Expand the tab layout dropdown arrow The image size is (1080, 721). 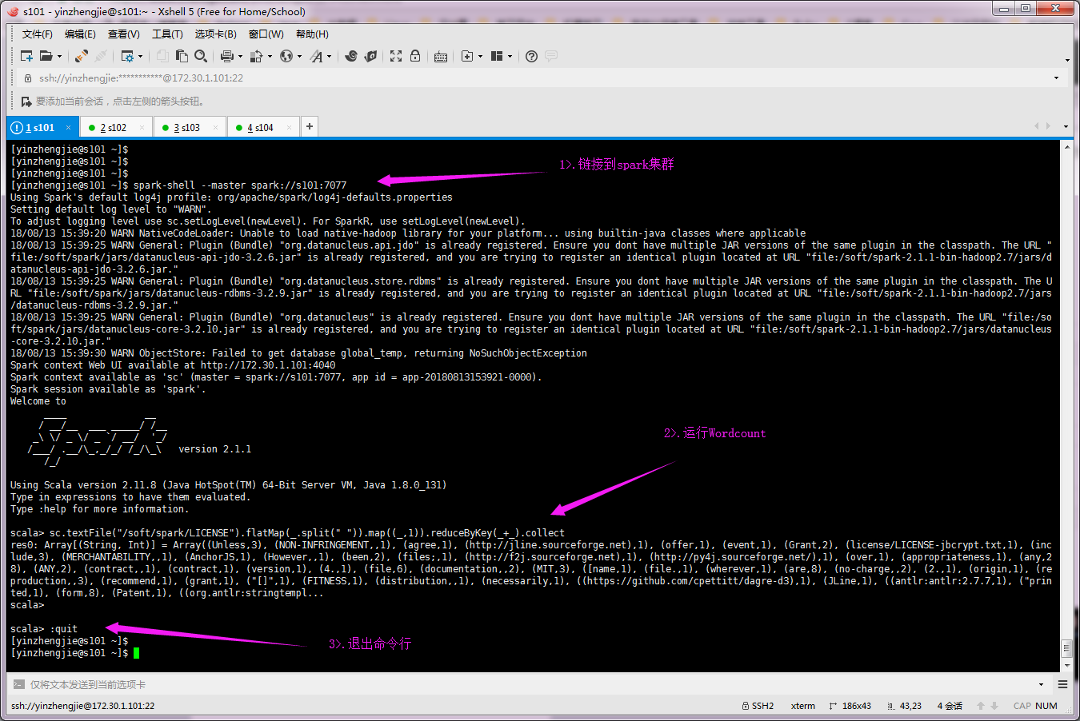click(510, 56)
